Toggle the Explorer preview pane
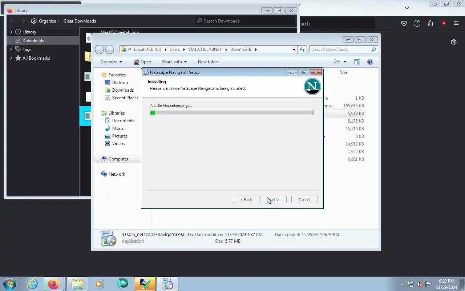The width and height of the screenshot is (465, 291). 357,62
